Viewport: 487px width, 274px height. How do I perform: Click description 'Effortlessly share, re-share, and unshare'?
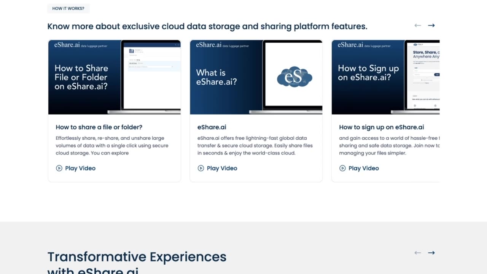112,145
